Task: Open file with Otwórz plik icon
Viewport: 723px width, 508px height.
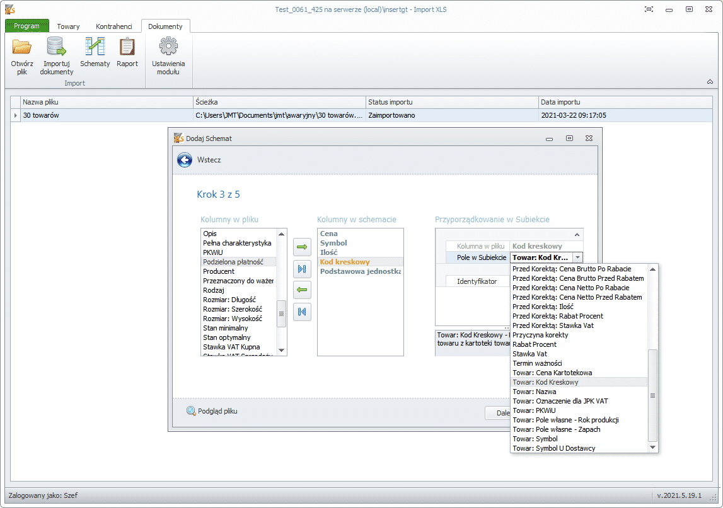Action: [21, 47]
